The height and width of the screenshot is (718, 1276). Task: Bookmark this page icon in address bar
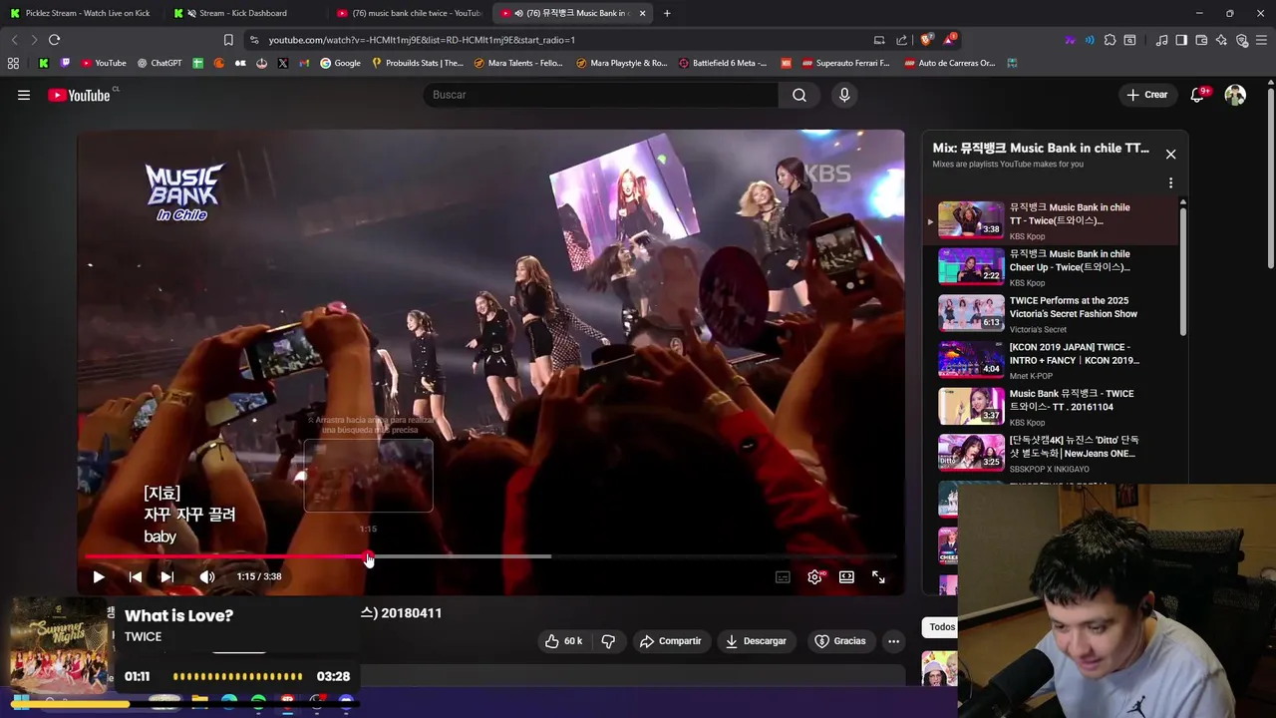[228, 40]
